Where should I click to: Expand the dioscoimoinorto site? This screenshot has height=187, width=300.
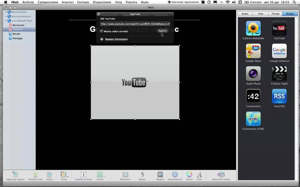click(x=6, y=16)
